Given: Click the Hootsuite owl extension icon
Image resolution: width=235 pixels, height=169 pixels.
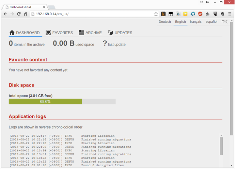Looking at the screenshot, I should [215, 14].
